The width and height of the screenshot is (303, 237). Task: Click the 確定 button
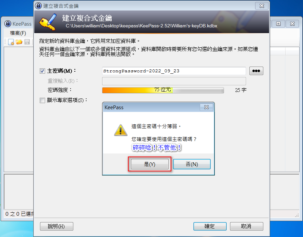(x=210, y=226)
